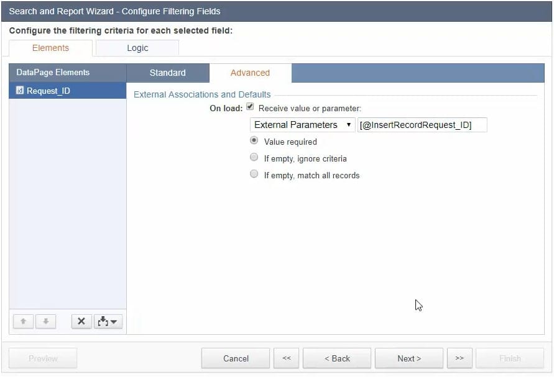Click the InsertRecordRequest_ID parameter text field
Screen dimensions: 554x377
click(x=422, y=125)
